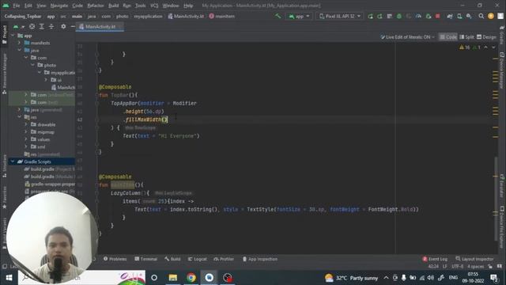Click Select Opened File target icon in Project panel
This screenshot has width=506, height=285.
pyautogui.click(x=32, y=26)
